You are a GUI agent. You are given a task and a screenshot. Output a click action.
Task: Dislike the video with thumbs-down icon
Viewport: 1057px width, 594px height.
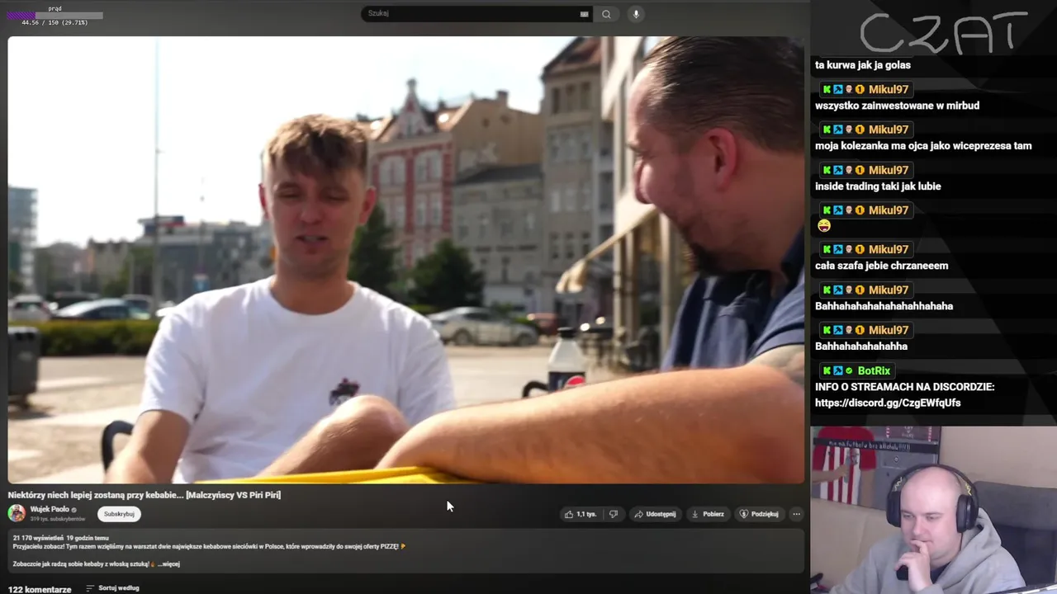[x=614, y=514]
